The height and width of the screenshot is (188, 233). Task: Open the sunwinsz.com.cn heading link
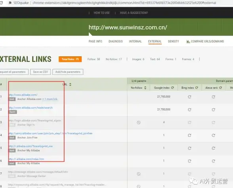(x=128, y=27)
